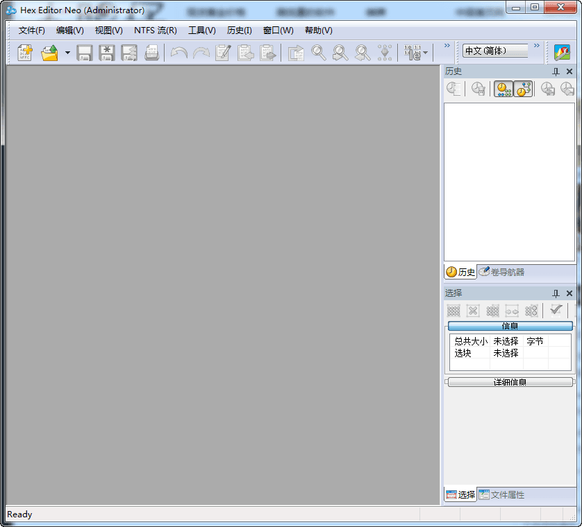582x527 pixels.
Task: Click the history save clock icon
Action: click(x=548, y=89)
